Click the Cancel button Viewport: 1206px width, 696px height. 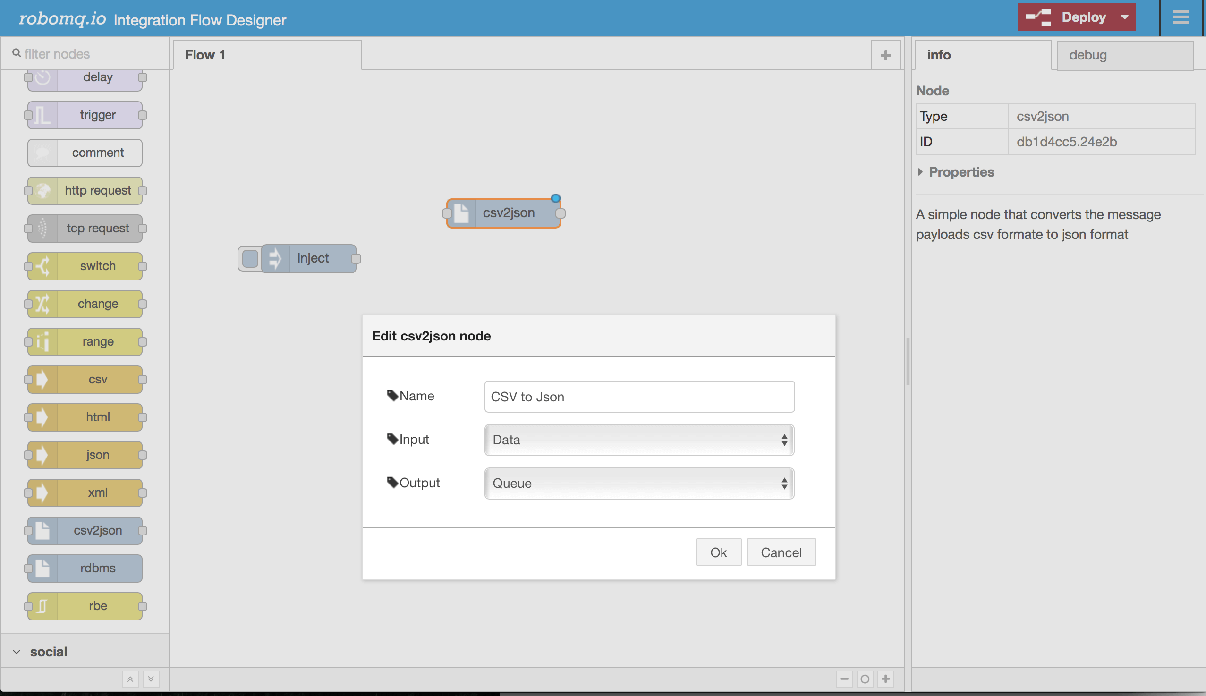click(x=781, y=552)
